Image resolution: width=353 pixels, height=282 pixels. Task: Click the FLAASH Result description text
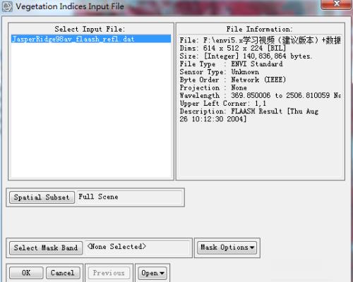point(249,115)
